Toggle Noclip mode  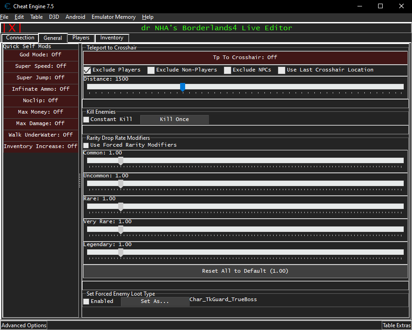tap(40, 100)
